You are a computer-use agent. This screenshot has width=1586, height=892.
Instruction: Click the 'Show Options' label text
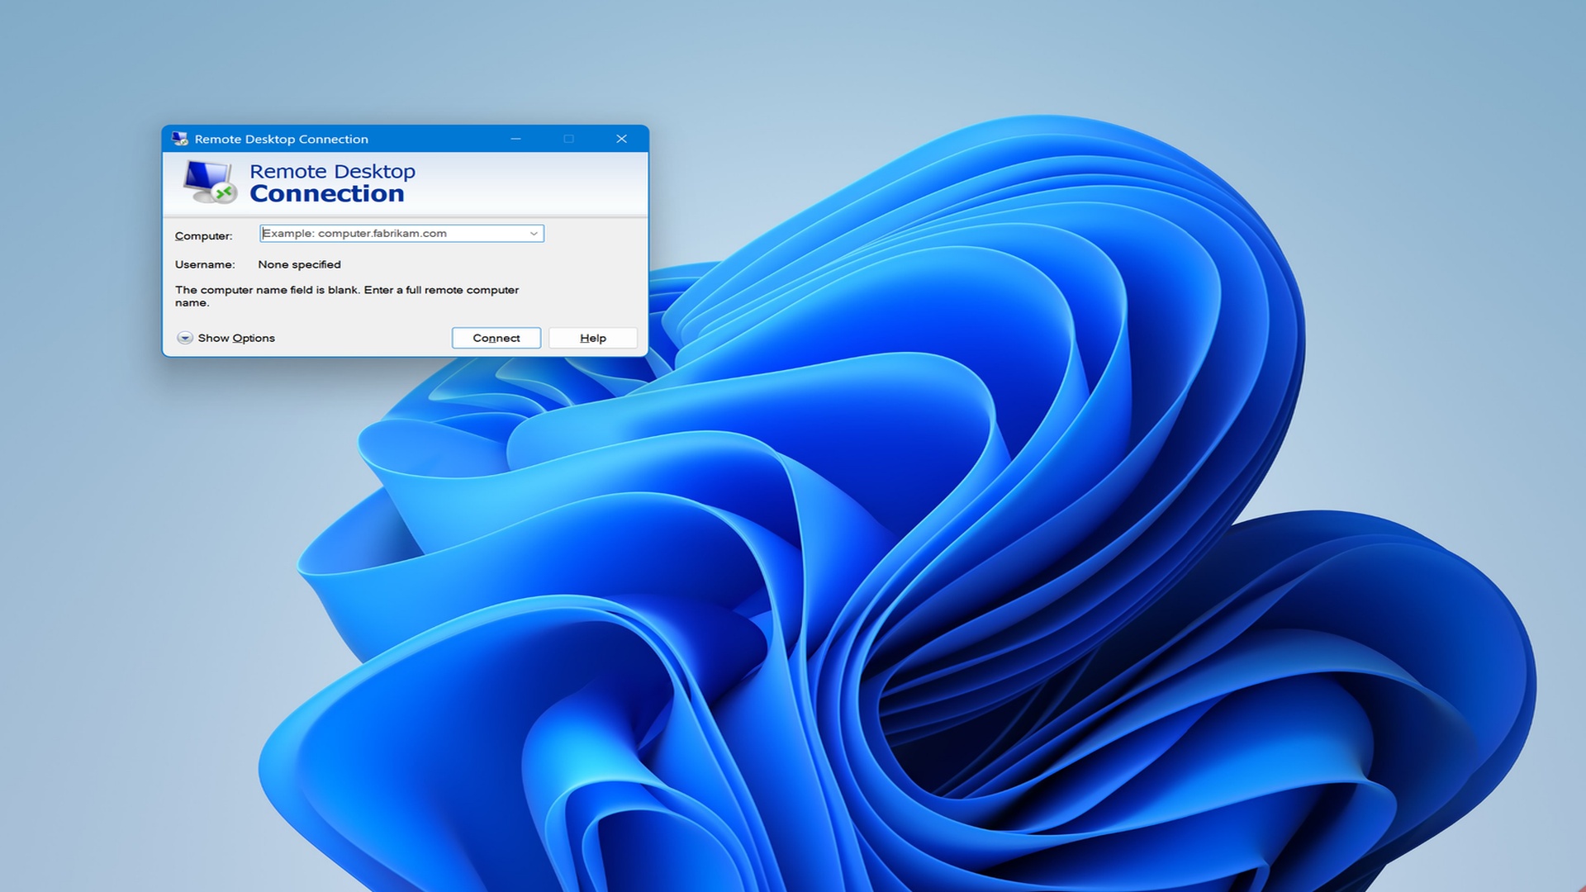(x=236, y=338)
